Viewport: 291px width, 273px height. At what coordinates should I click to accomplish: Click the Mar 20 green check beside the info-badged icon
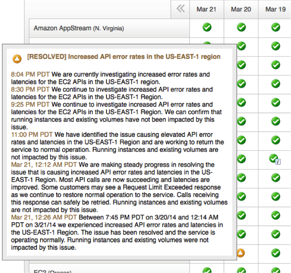(x=241, y=159)
